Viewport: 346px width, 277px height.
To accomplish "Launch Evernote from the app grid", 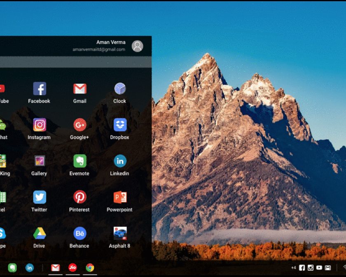I will tap(80, 161).
